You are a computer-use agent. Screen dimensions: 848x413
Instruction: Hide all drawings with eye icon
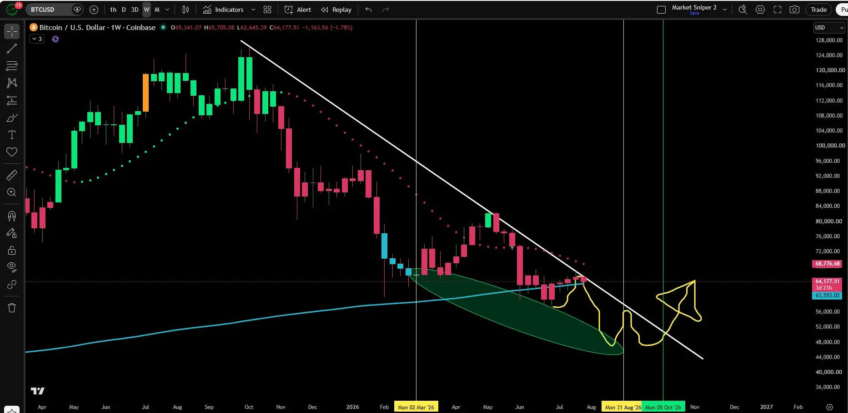[12, 267]
